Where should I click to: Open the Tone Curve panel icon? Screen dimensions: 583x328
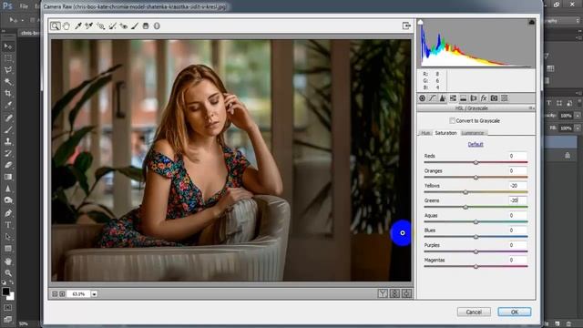click(433, 98)
